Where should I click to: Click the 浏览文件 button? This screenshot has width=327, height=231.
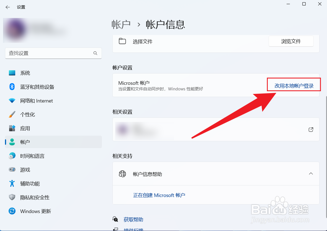coord(291,41)
